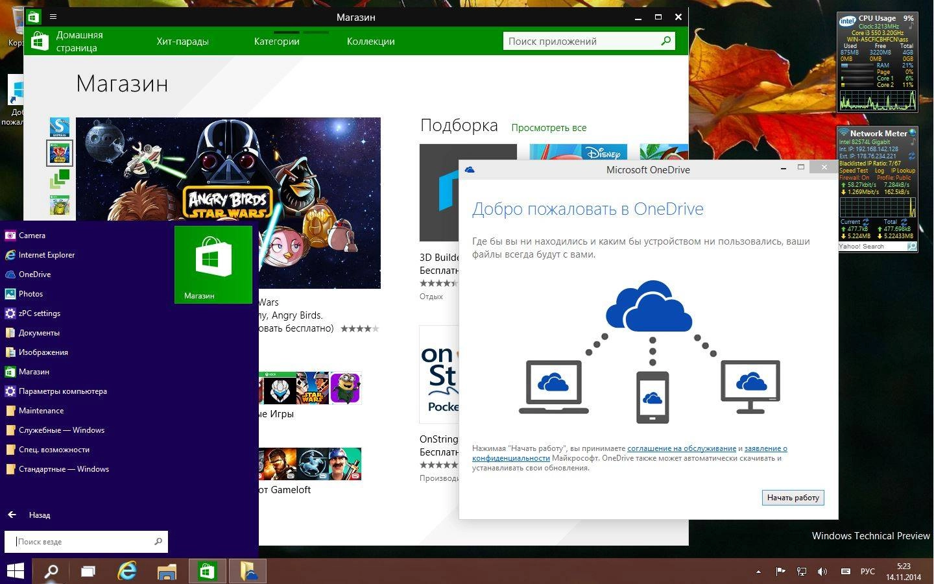Click the Yahoo search magnifier in Network Meter

pos(911,247)
